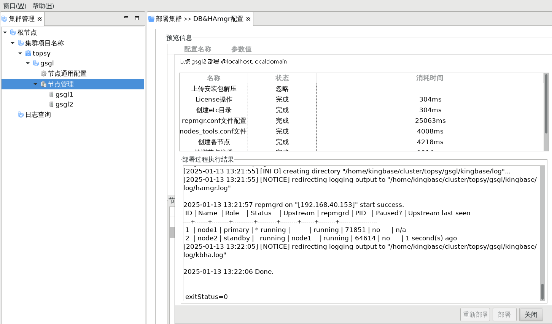The width and height of the screenshot is (552, 324).
Task: Collapse the topsy tree node
Action: [20, 53]
